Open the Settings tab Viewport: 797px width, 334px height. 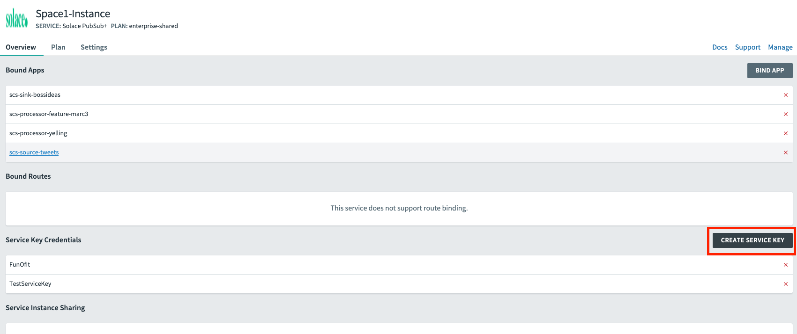(x=94, y=47)
